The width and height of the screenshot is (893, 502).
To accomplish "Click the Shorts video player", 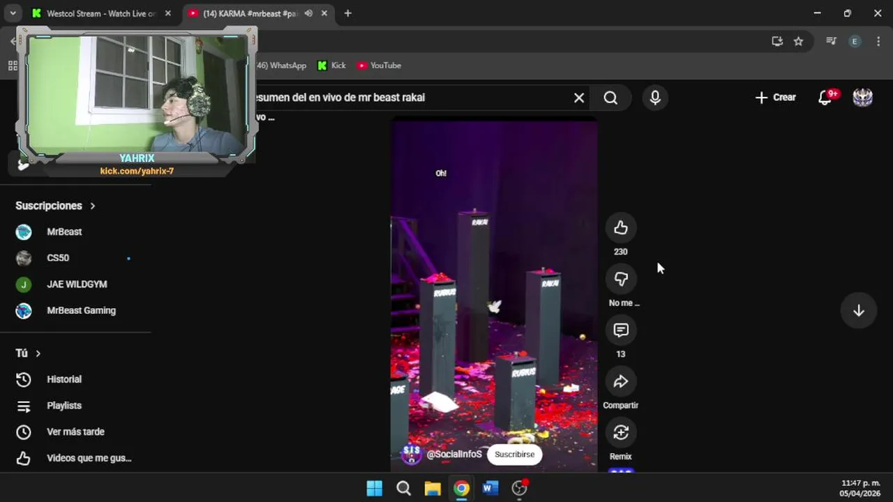I will coord(494,295).
